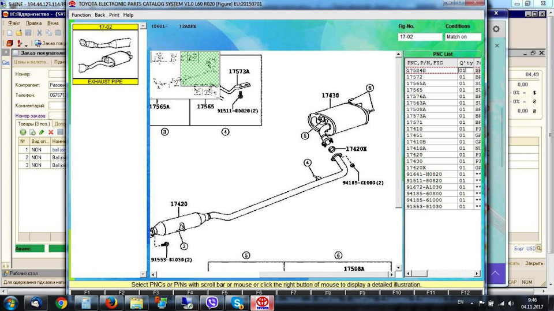This screenshot has height=311, width=554.
Task: Open the Back menu in Toyota EPC
Action: coord(100,15)
